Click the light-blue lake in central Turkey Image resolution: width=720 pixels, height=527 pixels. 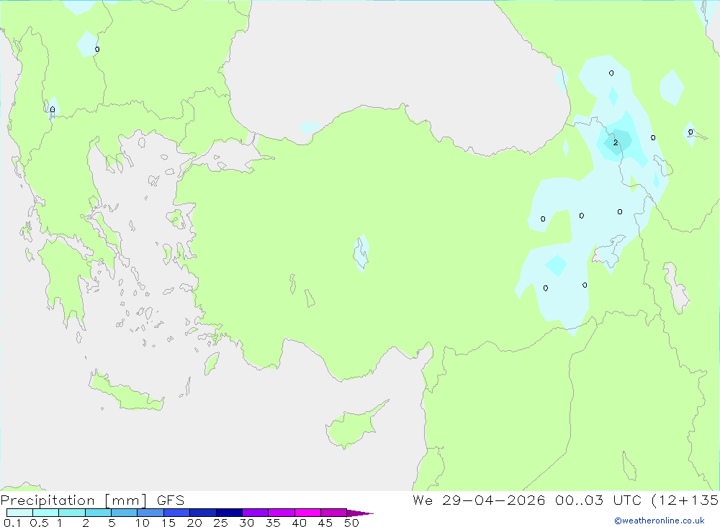[x=361, y=253]
